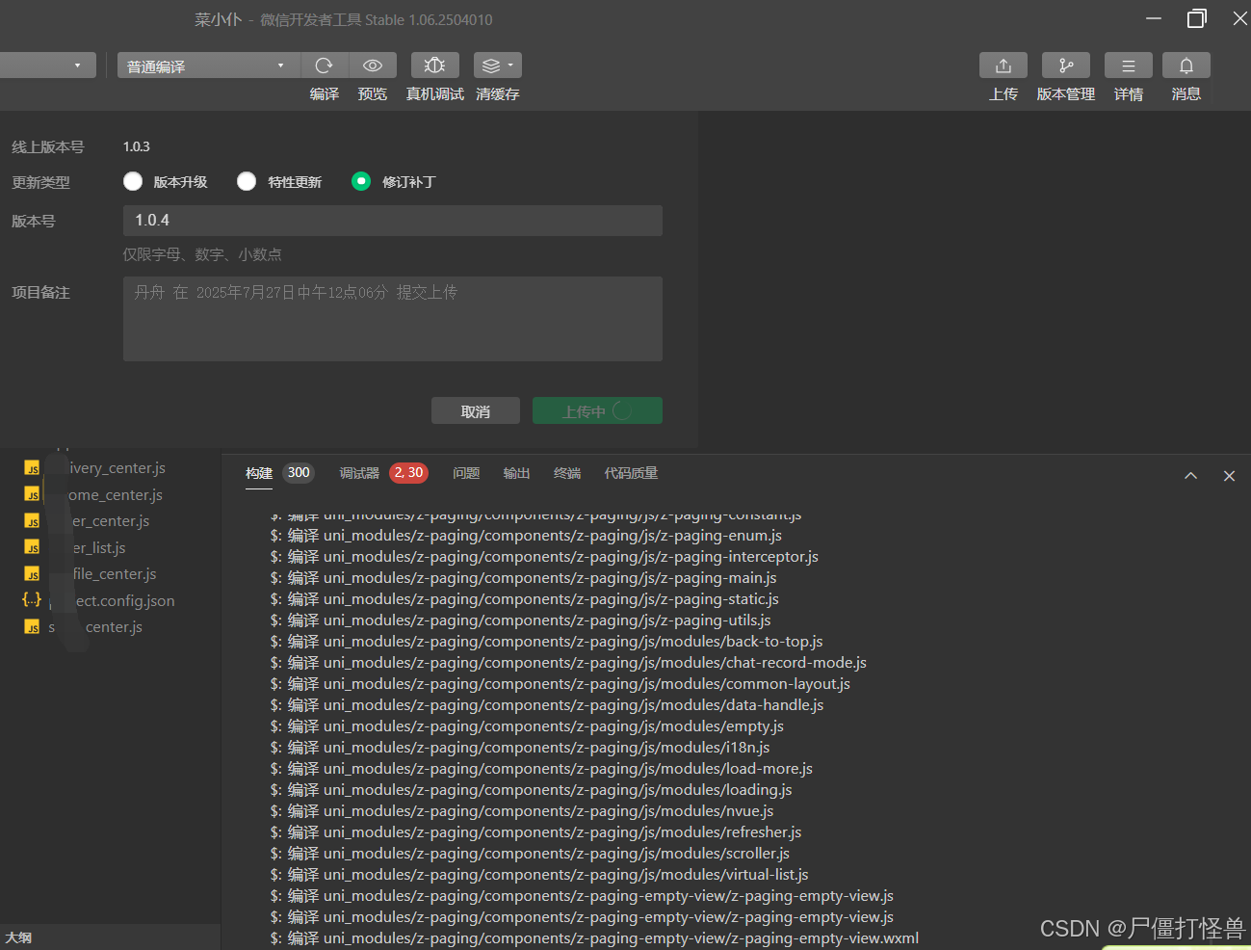Click the 项目备注 remarks text area
The height and width of the screenshot is (950, 1251).
click(x=393, y=319)
